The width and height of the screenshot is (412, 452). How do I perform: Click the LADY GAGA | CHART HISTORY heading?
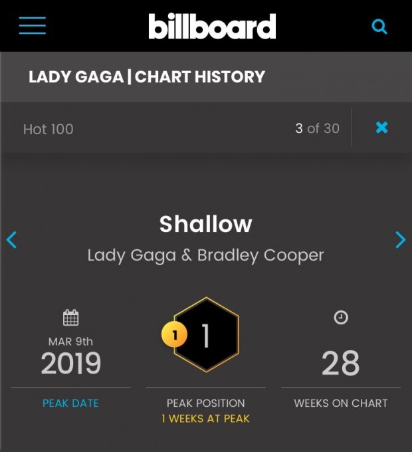(x=147, y=76)
